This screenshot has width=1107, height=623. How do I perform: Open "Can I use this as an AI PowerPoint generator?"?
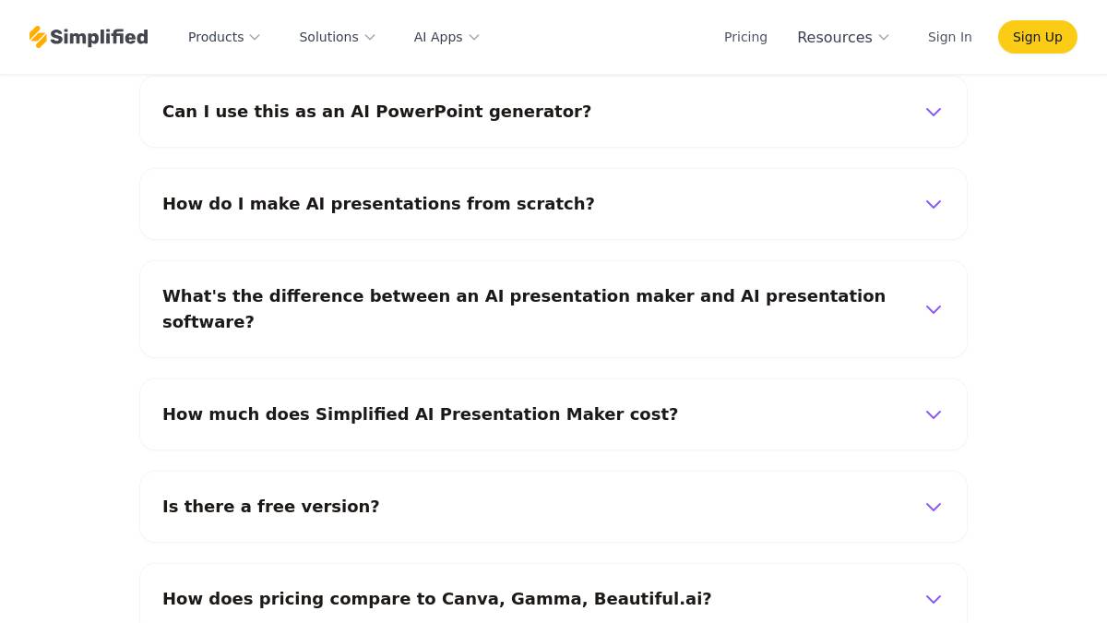tap(376, 112)
